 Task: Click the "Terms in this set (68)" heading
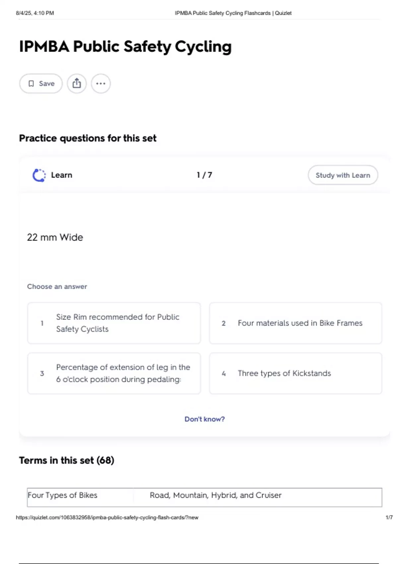coord(67,460)
